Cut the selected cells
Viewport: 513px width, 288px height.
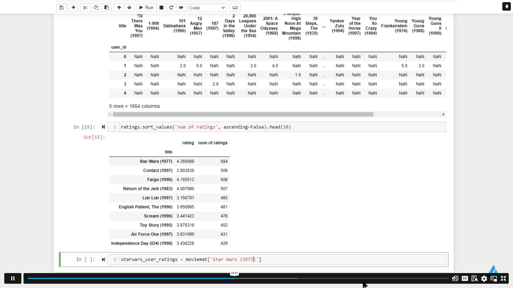click(85, 8)
